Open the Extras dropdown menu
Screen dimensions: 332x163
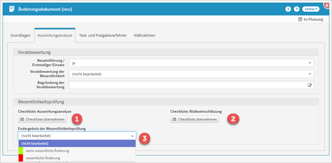310,9
